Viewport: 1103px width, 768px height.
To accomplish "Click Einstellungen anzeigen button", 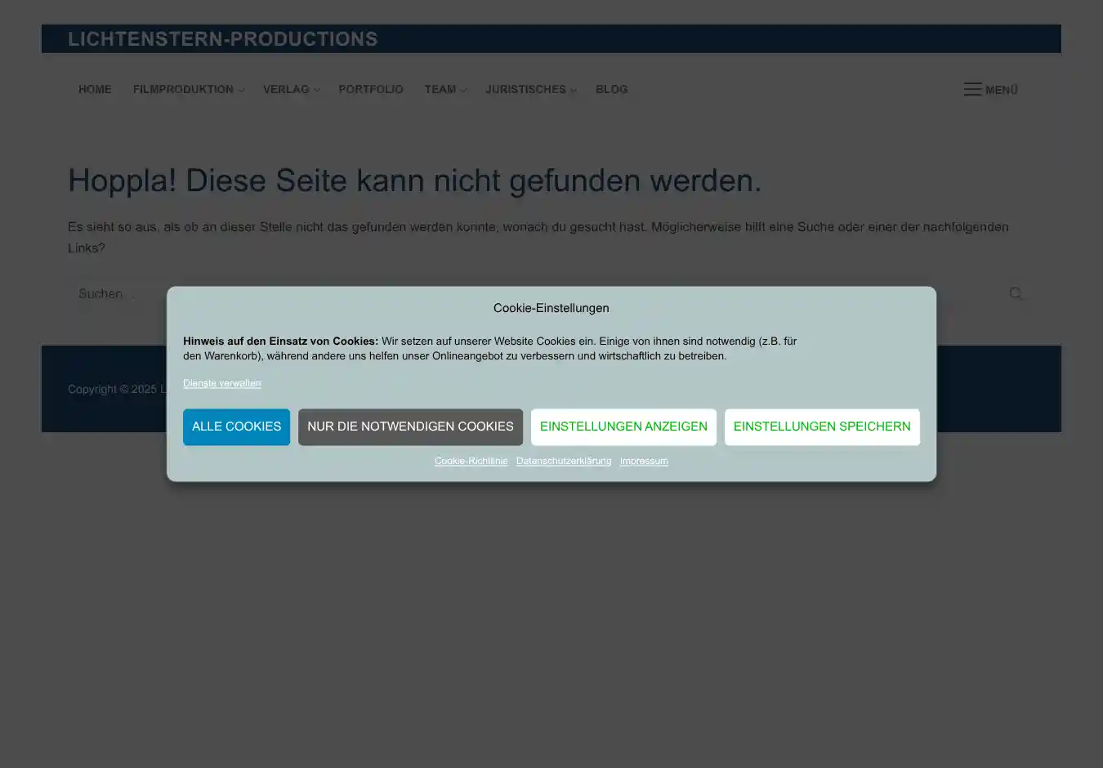I will pyautogui.click(x=623, y=426).
